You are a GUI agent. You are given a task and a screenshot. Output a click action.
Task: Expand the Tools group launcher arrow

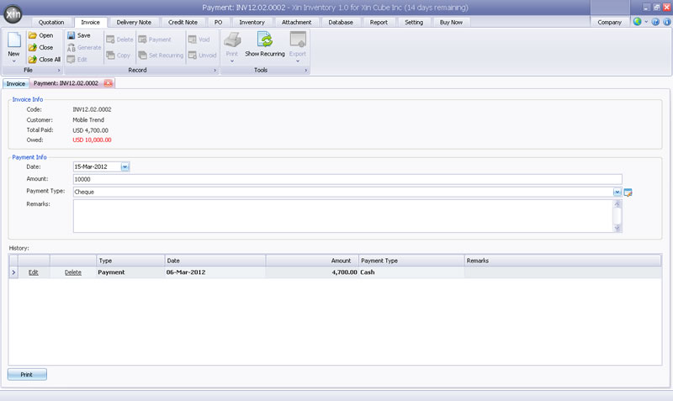pos(305,71)
